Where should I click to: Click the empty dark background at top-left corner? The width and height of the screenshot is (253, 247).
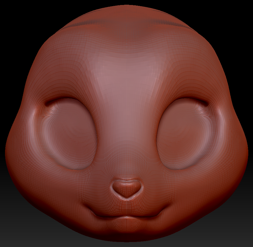click(12, 12)
